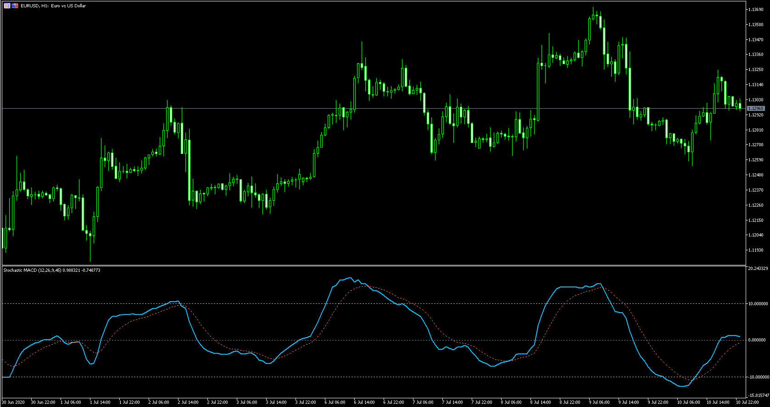The height and width of the screenshot is (407, 770).
Task: Click the '1 Jul 14:00' time label
Action: click(x=100, y=402)
